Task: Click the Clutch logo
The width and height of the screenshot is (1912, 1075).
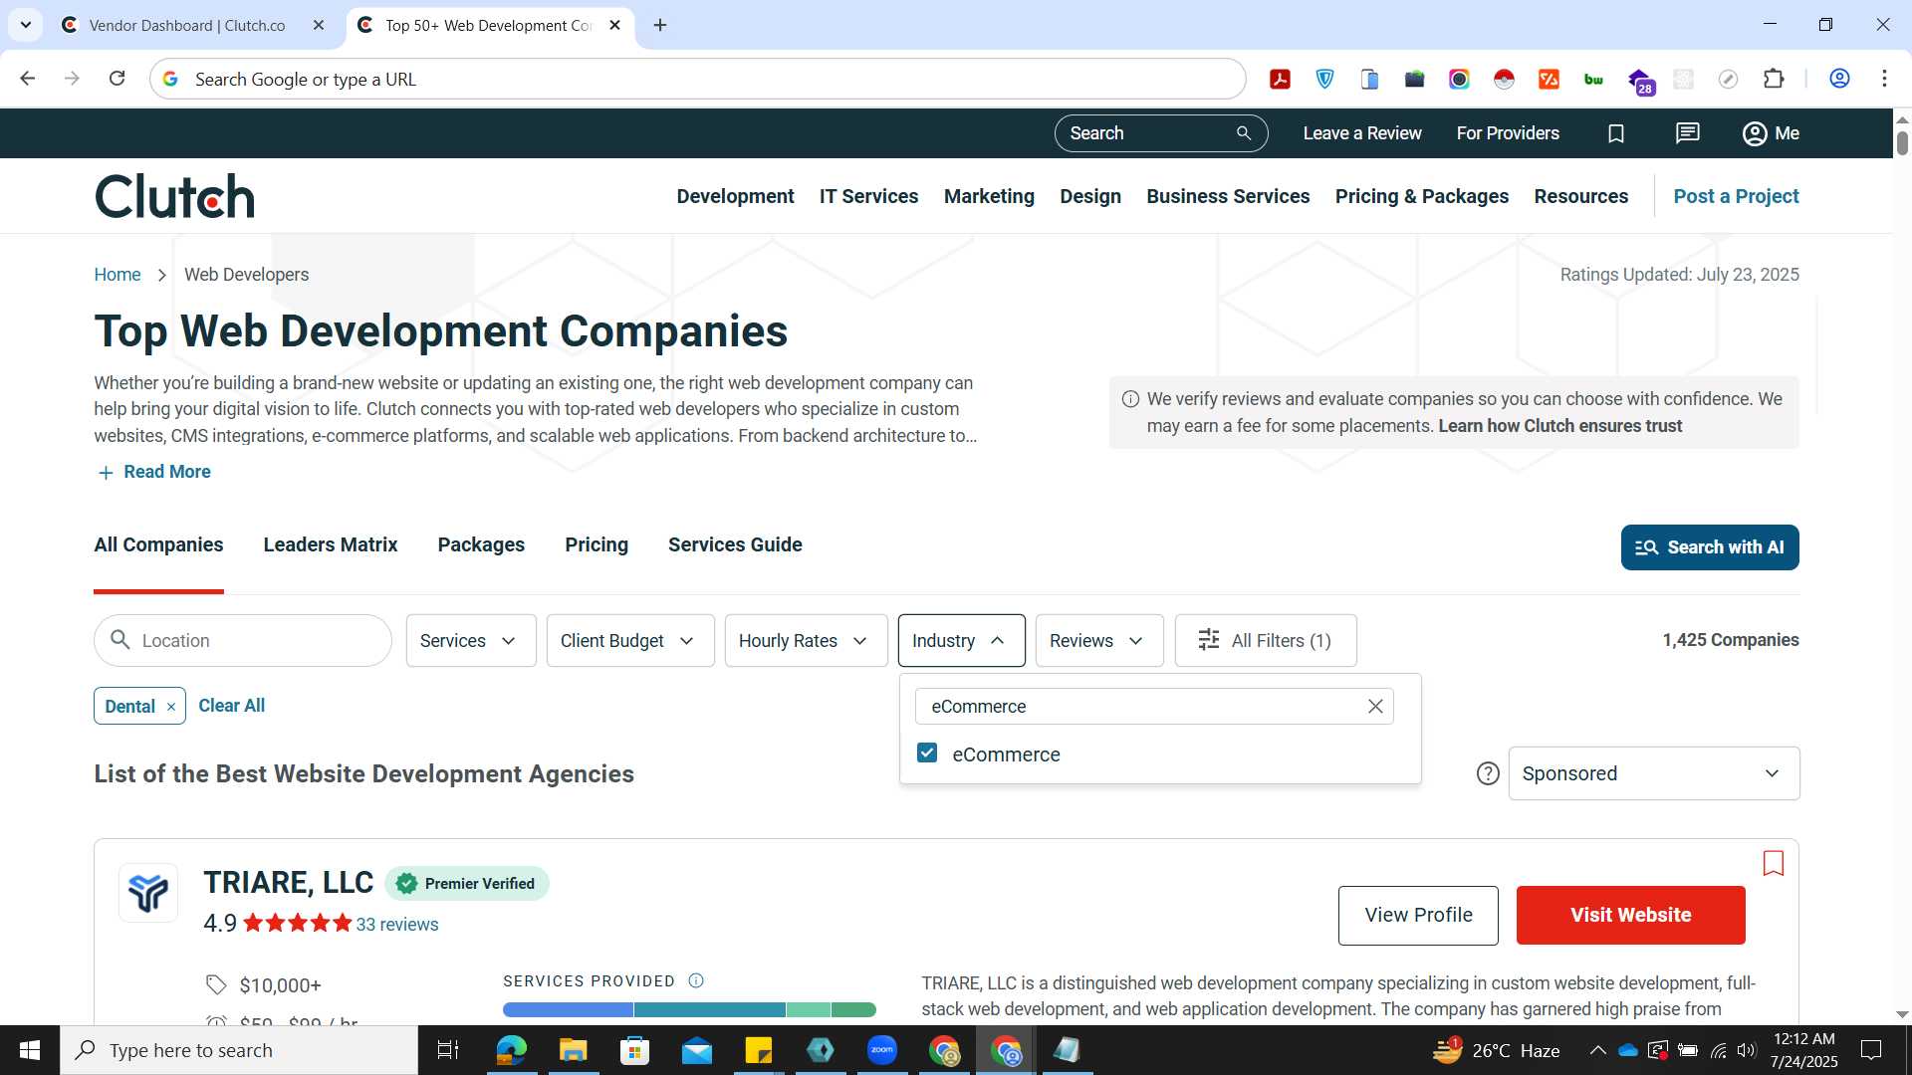Action: pyautogui.click(x=174, y=196)
